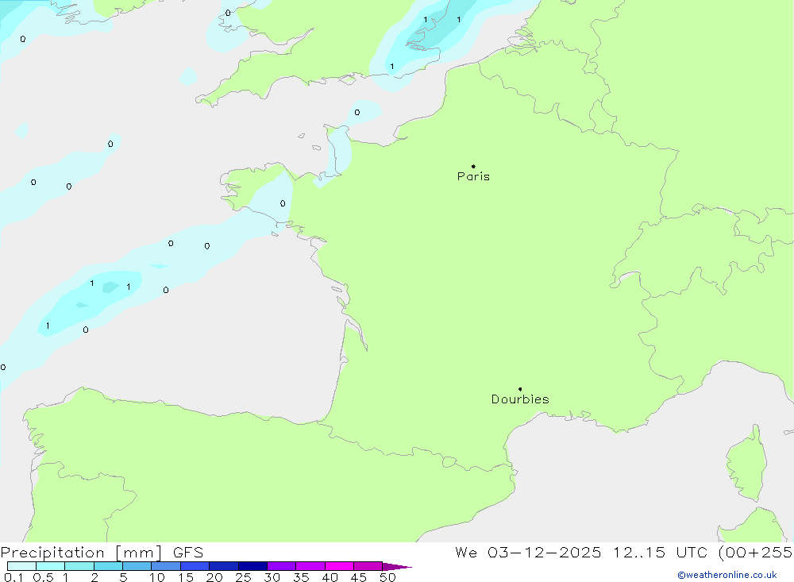Viewport: 794px width, 582px height.
Task: Click the Dourbies location dot marker
Action: [520, 389]
